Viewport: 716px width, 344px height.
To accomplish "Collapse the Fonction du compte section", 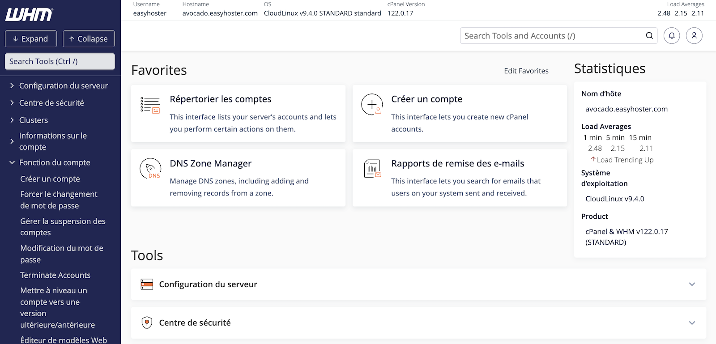I will pyautogui.click(x=12, y=162).
